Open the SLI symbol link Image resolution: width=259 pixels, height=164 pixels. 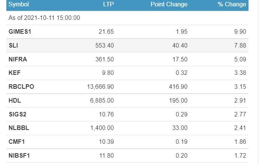(13, 45)
